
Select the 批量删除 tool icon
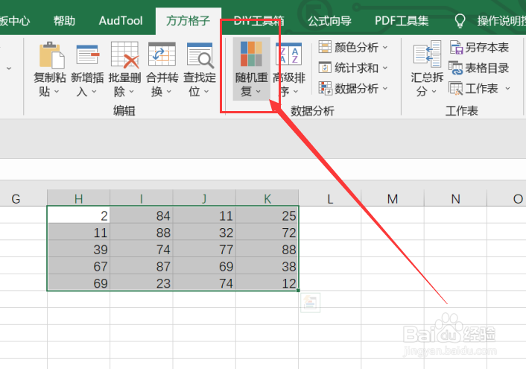pos(124,54)
